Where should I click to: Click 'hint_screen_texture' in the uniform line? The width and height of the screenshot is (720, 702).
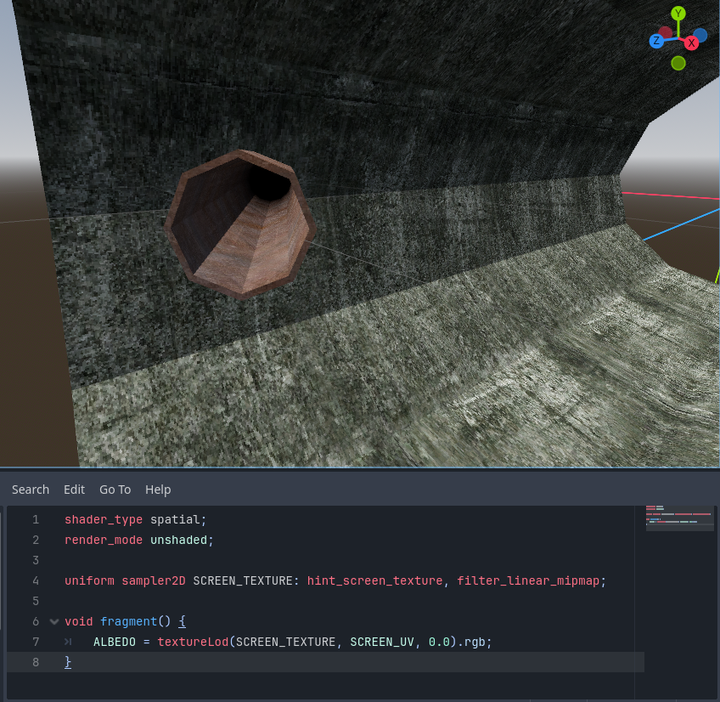[x=374, y=581]
